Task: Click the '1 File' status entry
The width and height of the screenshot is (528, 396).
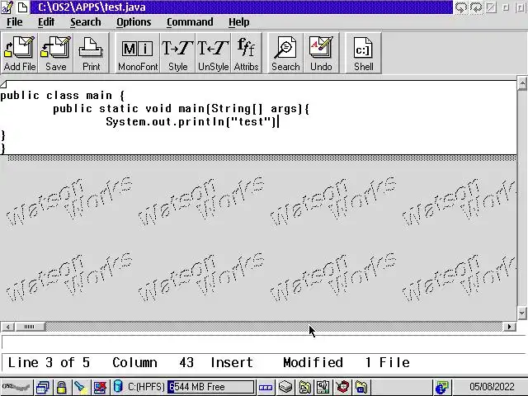Action: pyautogui.click(x=387, y=363)
